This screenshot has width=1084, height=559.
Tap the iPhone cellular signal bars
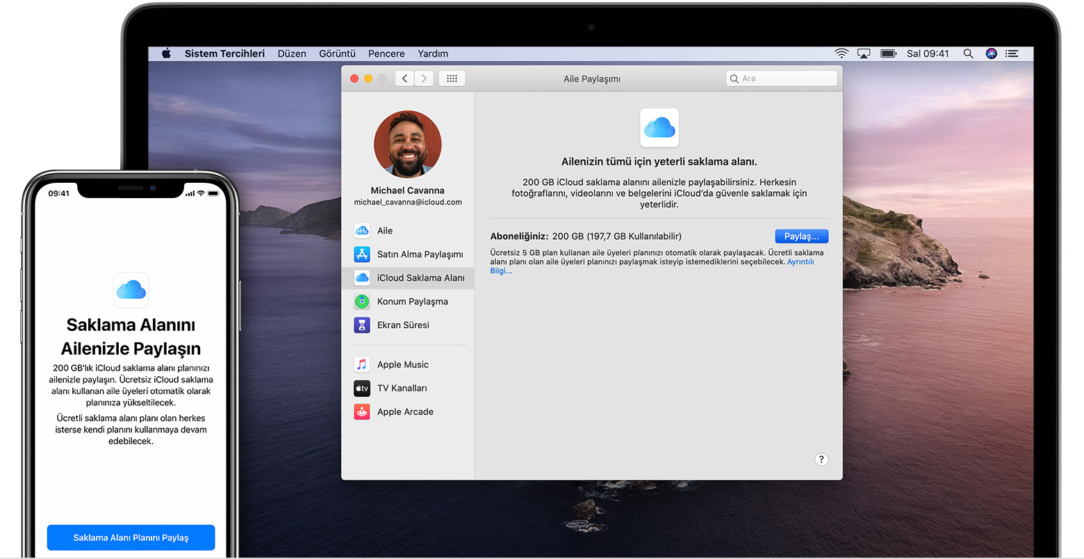pos(190,193)
